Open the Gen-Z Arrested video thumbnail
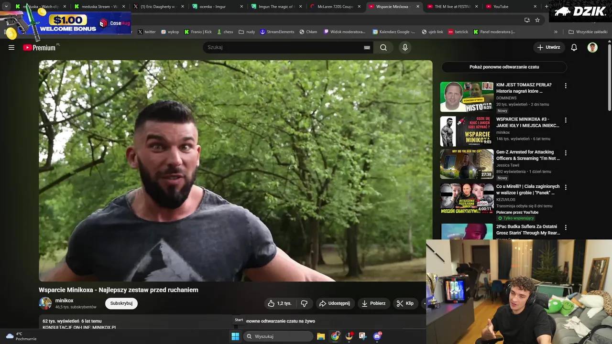 (x=467, y=164)
